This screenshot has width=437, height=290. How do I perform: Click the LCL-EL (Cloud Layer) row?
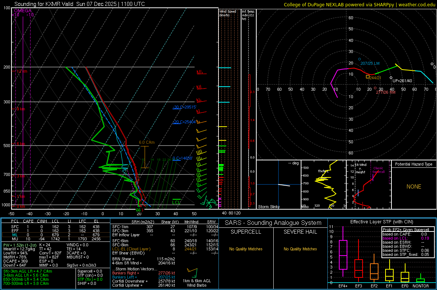point(165,249)
